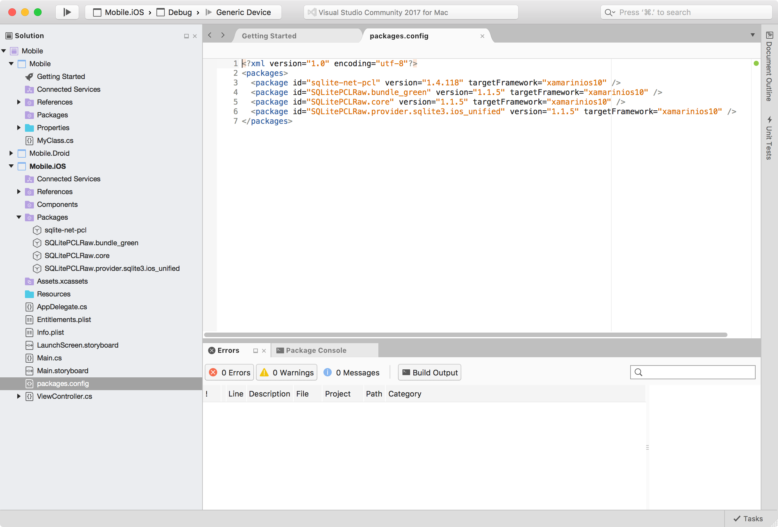The width and height of the screenshot is (778, 527).
Task: Close the Solution pad
Action: (x=195, y=36)
